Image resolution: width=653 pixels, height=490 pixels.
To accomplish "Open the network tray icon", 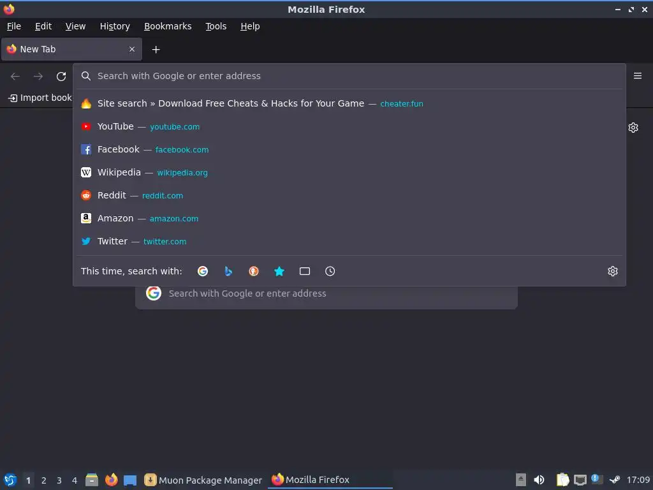I will [x=580, y=480].
